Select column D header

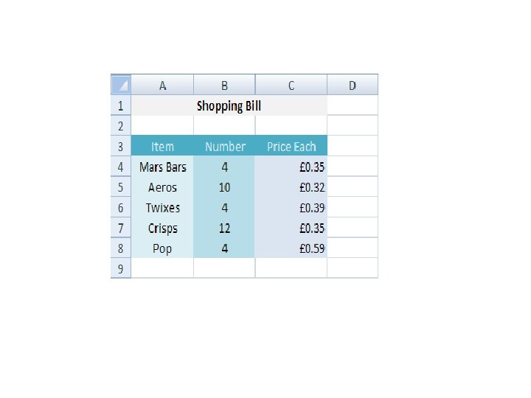(353, 85)
